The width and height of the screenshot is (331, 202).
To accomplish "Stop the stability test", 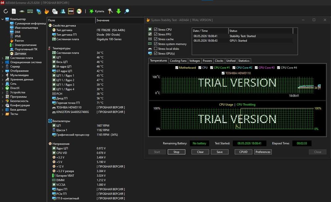I will click(x=176, y=152).
